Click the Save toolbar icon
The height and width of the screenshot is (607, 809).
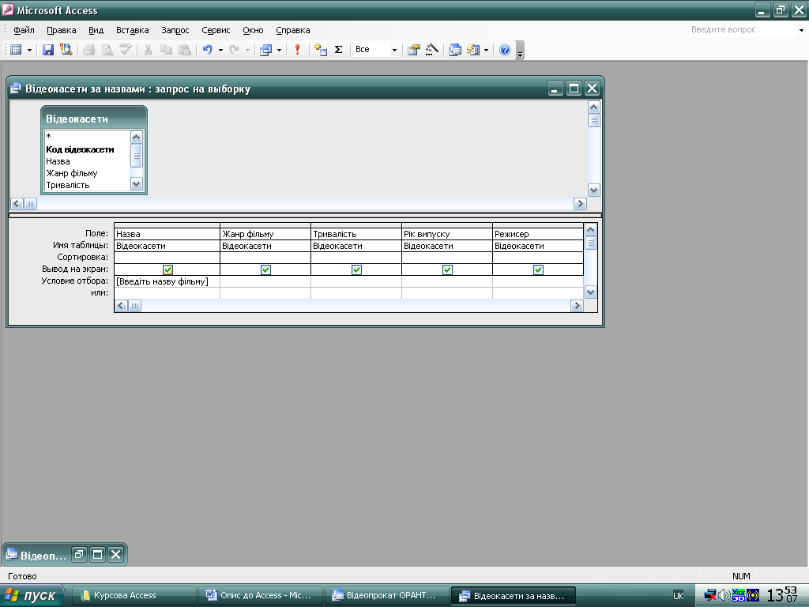pyautogui.click(x=47, y=50)
